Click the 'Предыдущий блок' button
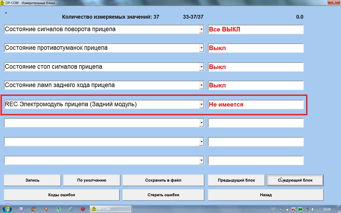The height and width of the screenshot is (213, 341). (236, 180)
